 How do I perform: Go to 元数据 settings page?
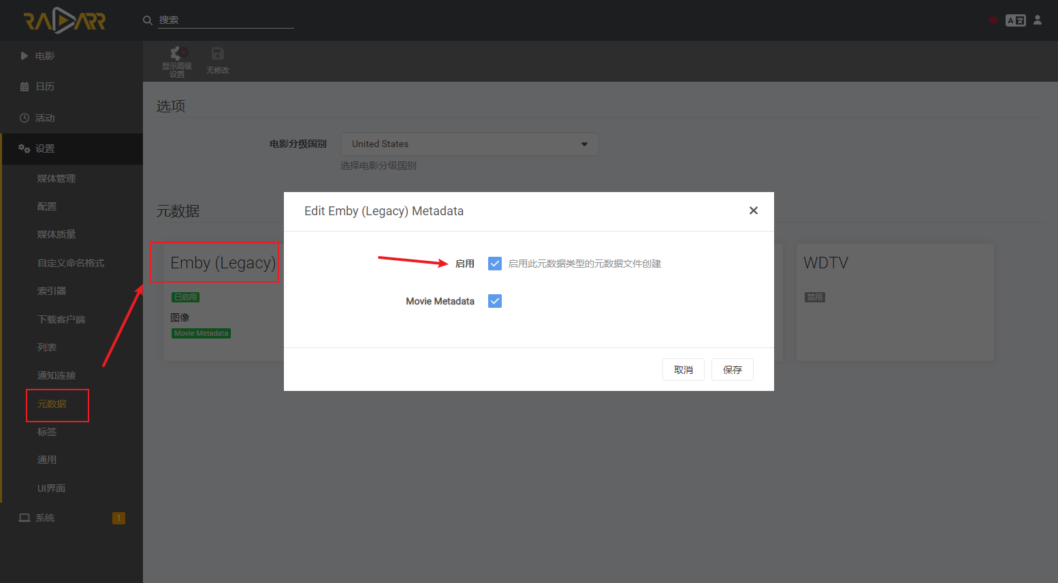52,404
